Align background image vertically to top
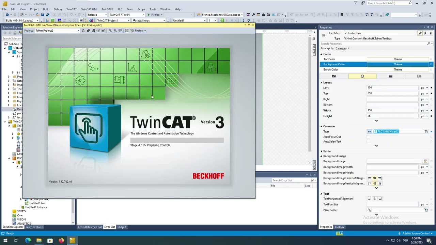Image resolution: width=436 pixels, height=245 pixels. tap(369, 183)
